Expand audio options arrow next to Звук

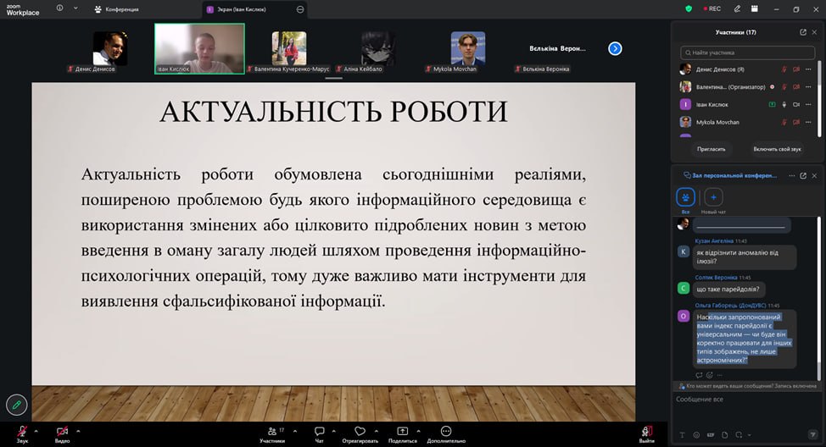coord(38,429)
